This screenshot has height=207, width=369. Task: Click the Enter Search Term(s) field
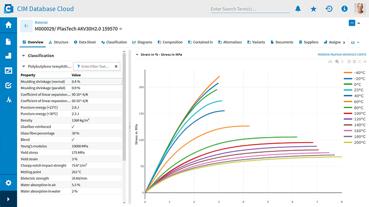click(x=249, y=9)
